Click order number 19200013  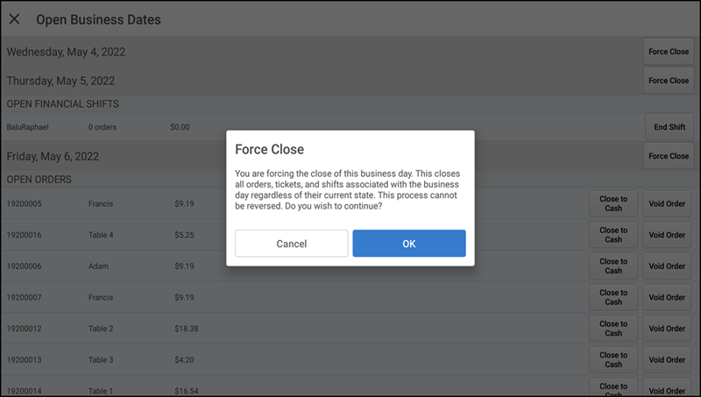pos(25,360)
